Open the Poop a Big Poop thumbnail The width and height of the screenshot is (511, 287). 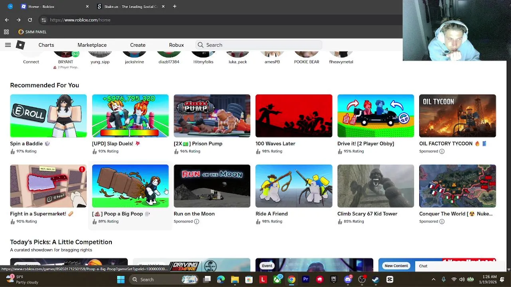[130, 186]
